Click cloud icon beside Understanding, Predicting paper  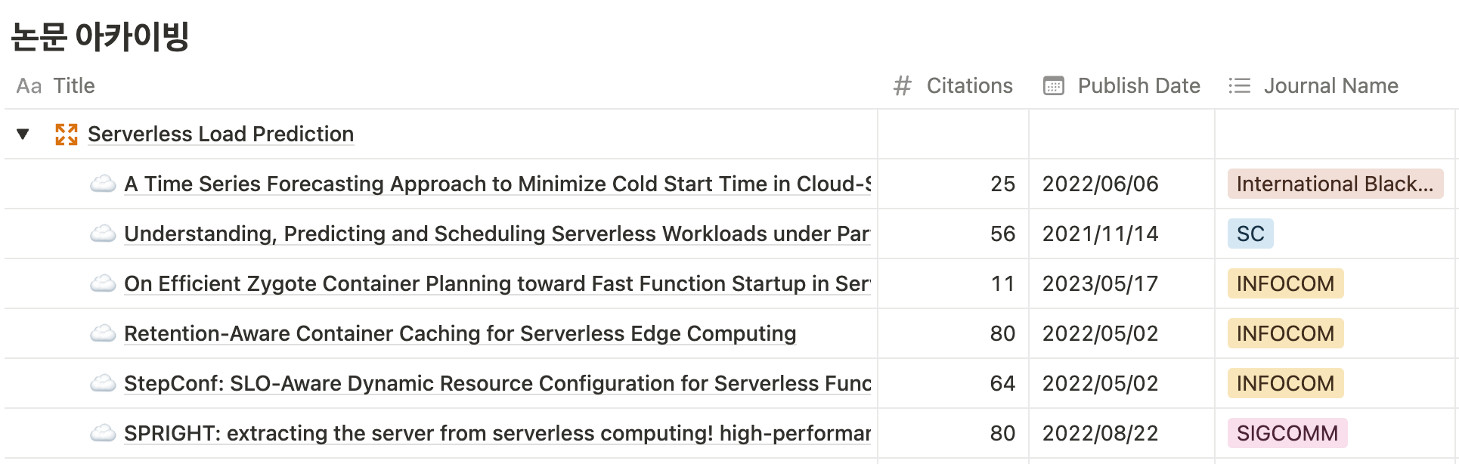tap(103, 234)
